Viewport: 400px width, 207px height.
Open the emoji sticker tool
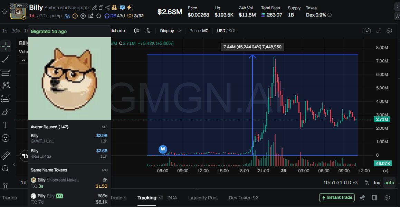(x=6, y=138)
